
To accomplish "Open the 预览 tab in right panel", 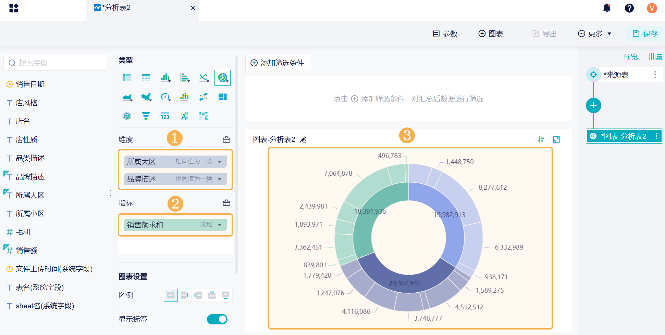I will [x=630, y=57].
